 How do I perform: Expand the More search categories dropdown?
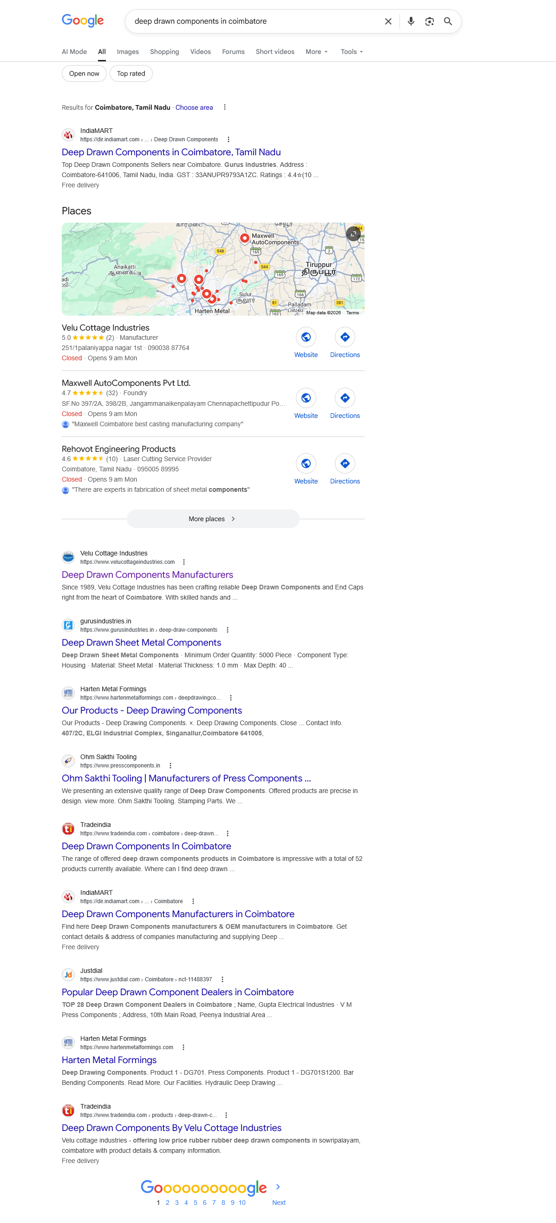(x=316, y=52)
